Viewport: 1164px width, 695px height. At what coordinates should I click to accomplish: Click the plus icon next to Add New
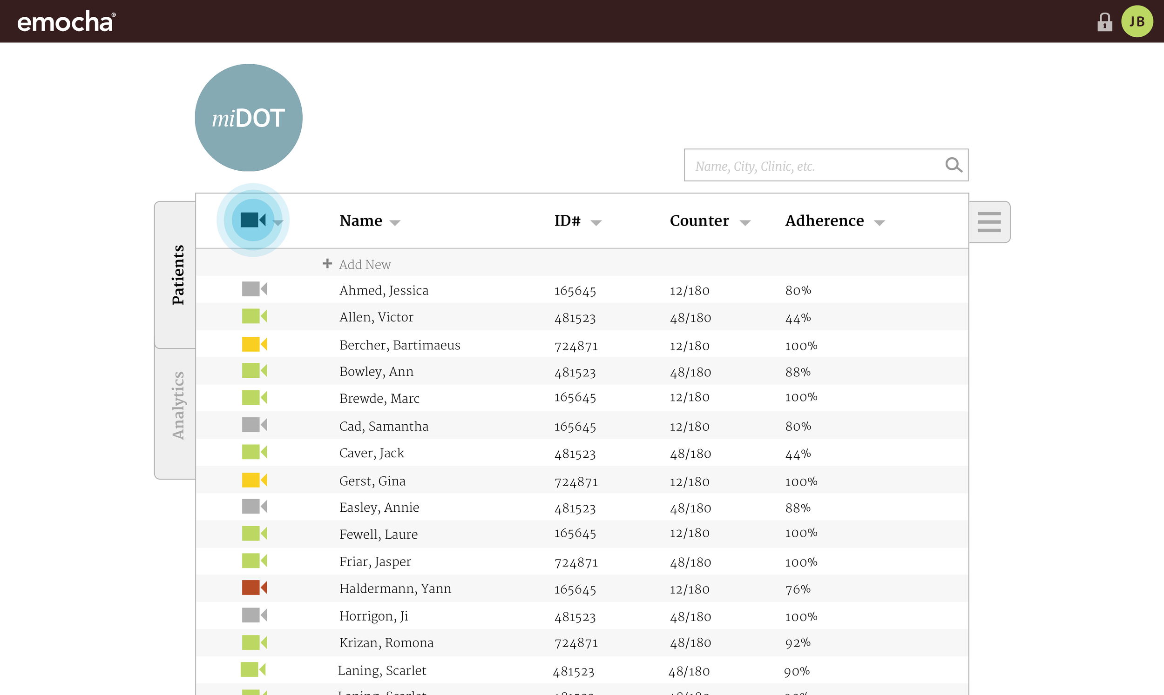pos(327,264)
